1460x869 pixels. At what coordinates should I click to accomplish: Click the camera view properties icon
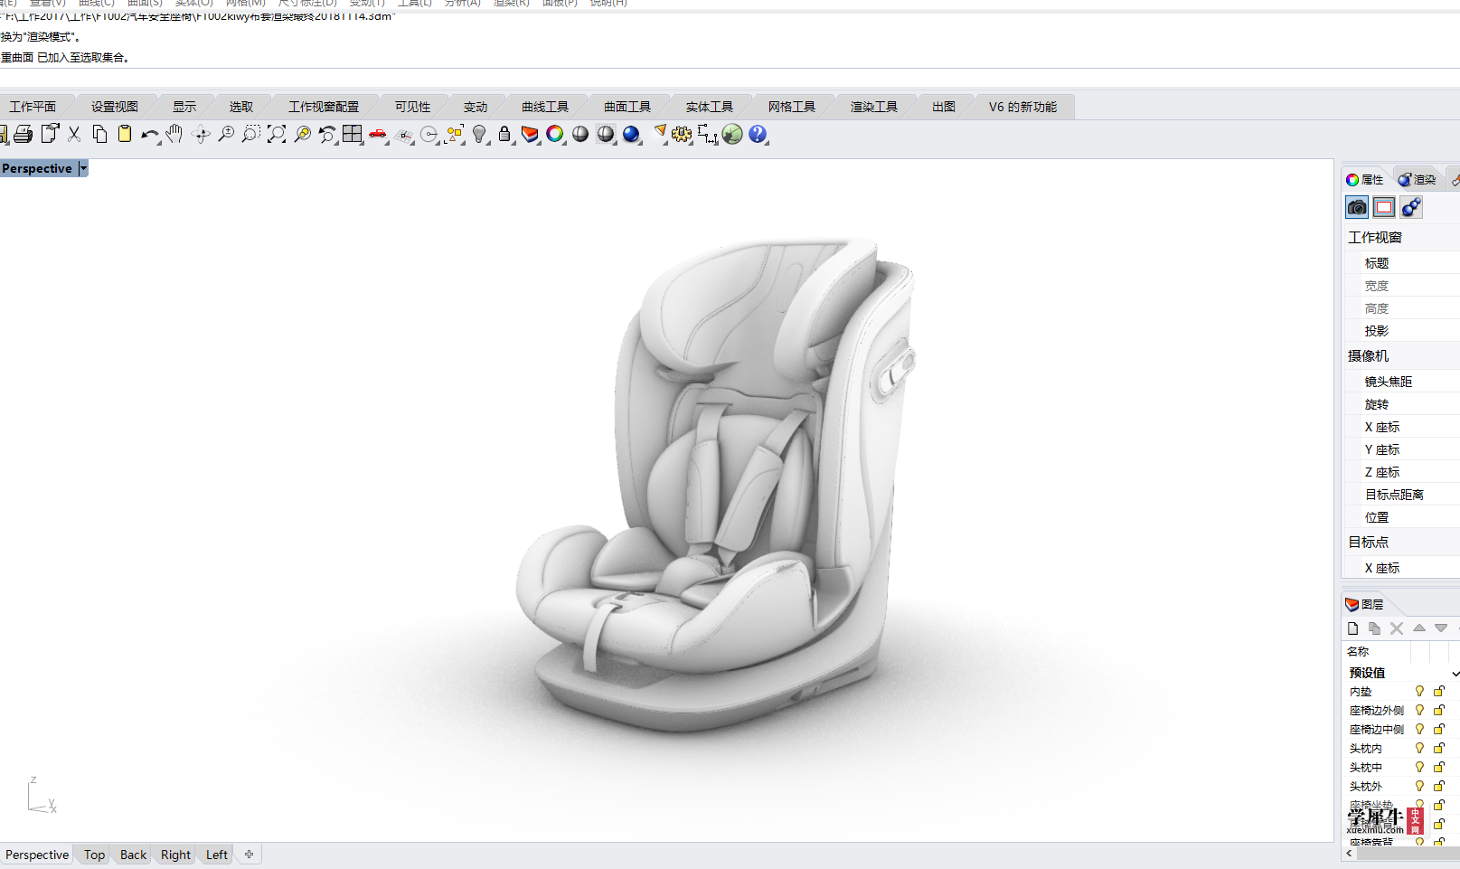tap(1357, 208)
